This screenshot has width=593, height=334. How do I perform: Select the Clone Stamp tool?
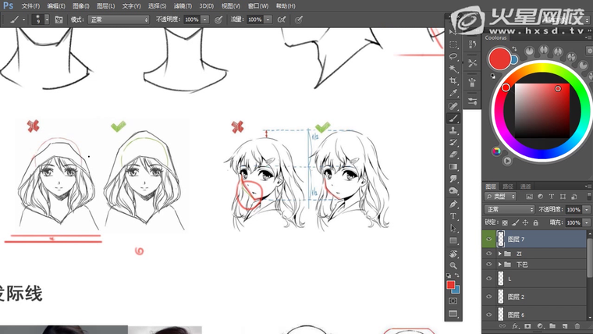453,130
